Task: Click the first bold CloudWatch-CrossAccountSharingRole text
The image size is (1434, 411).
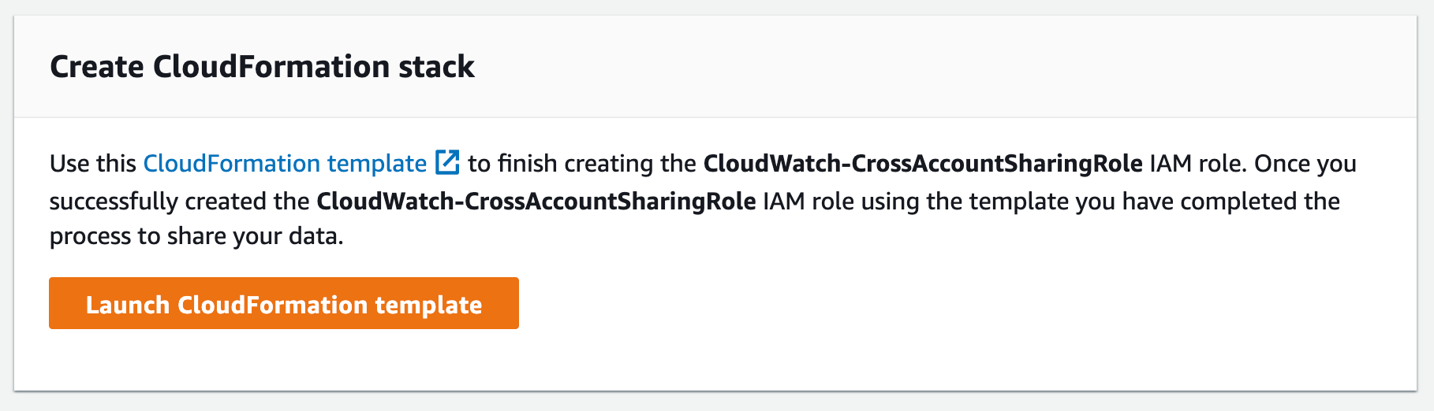Action: [923, 163]
